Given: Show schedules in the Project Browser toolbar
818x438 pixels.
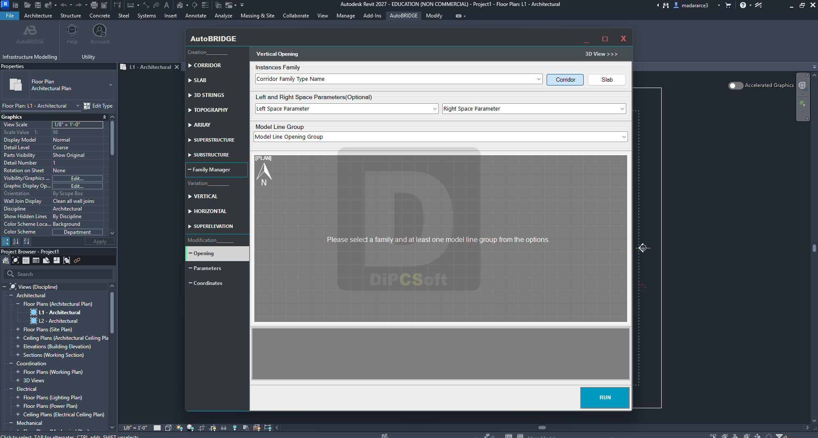Looking at the screenshot, I should click(36, 260).
